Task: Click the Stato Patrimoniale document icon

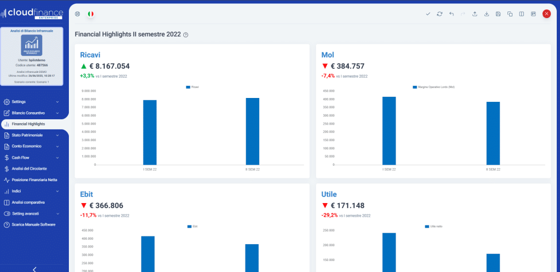Action: click(x=7, y=136)
